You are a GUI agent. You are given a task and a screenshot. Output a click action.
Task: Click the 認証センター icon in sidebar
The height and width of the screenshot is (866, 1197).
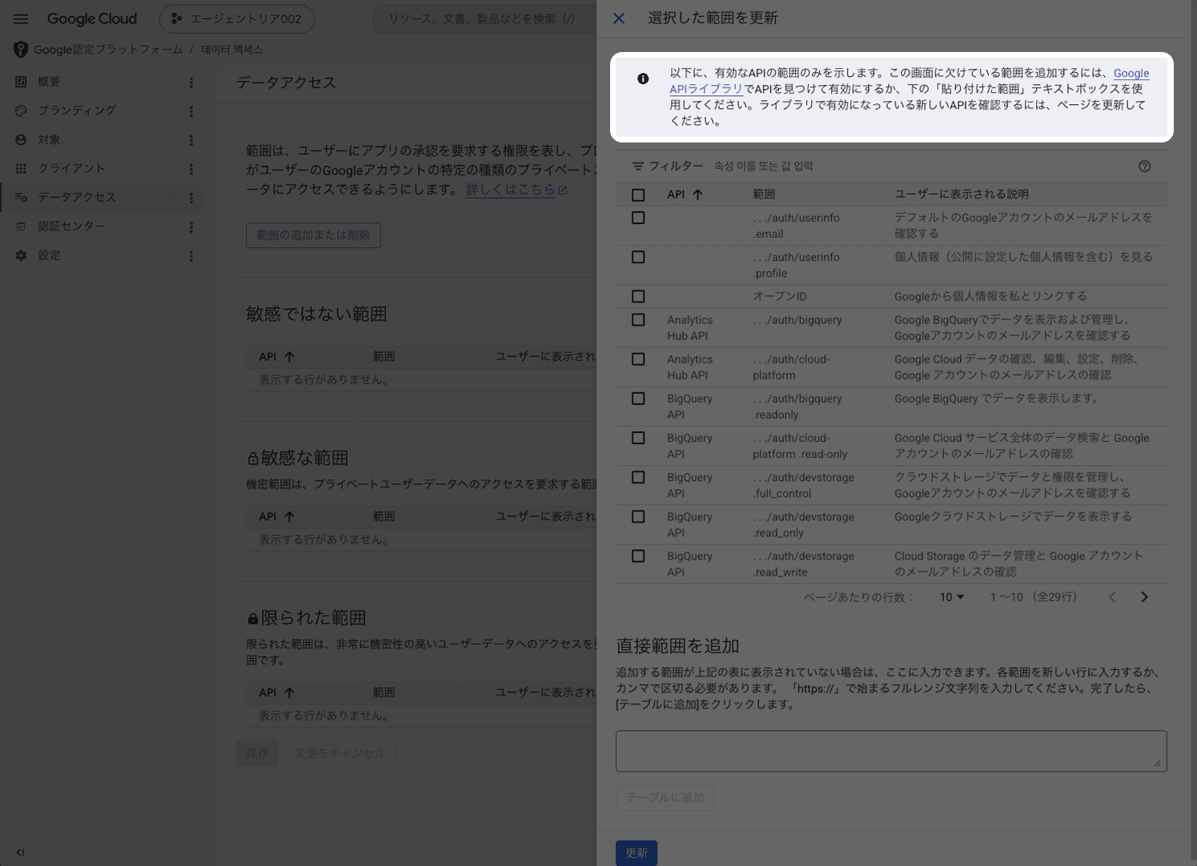(21, 227)
